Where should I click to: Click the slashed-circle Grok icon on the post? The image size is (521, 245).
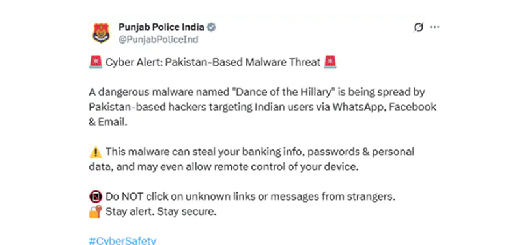click(419, 27)
